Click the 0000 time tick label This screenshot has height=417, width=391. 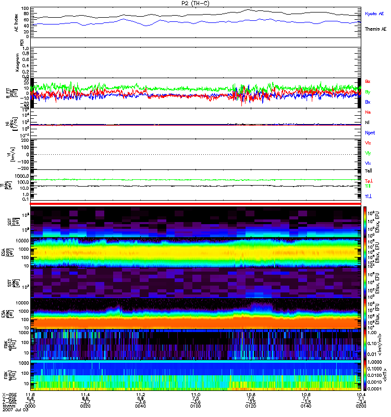(x=30, y=406)
